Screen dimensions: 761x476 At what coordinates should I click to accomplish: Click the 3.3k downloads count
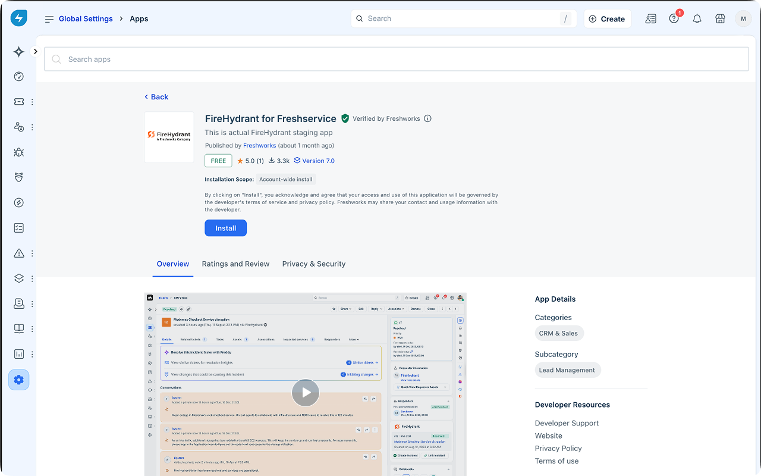(279, 161)
